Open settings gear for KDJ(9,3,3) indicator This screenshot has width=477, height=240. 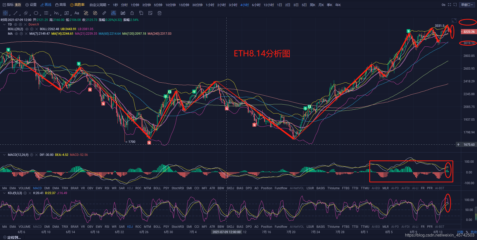tap(25, 193)
